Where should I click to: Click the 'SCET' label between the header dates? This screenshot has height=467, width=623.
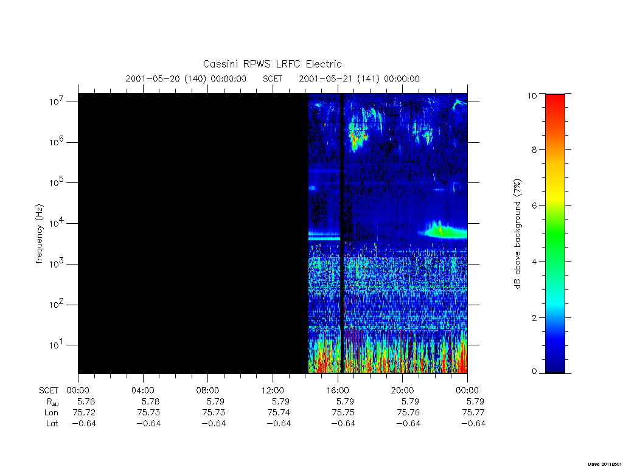pyautogui.click(x=273, y=78)
